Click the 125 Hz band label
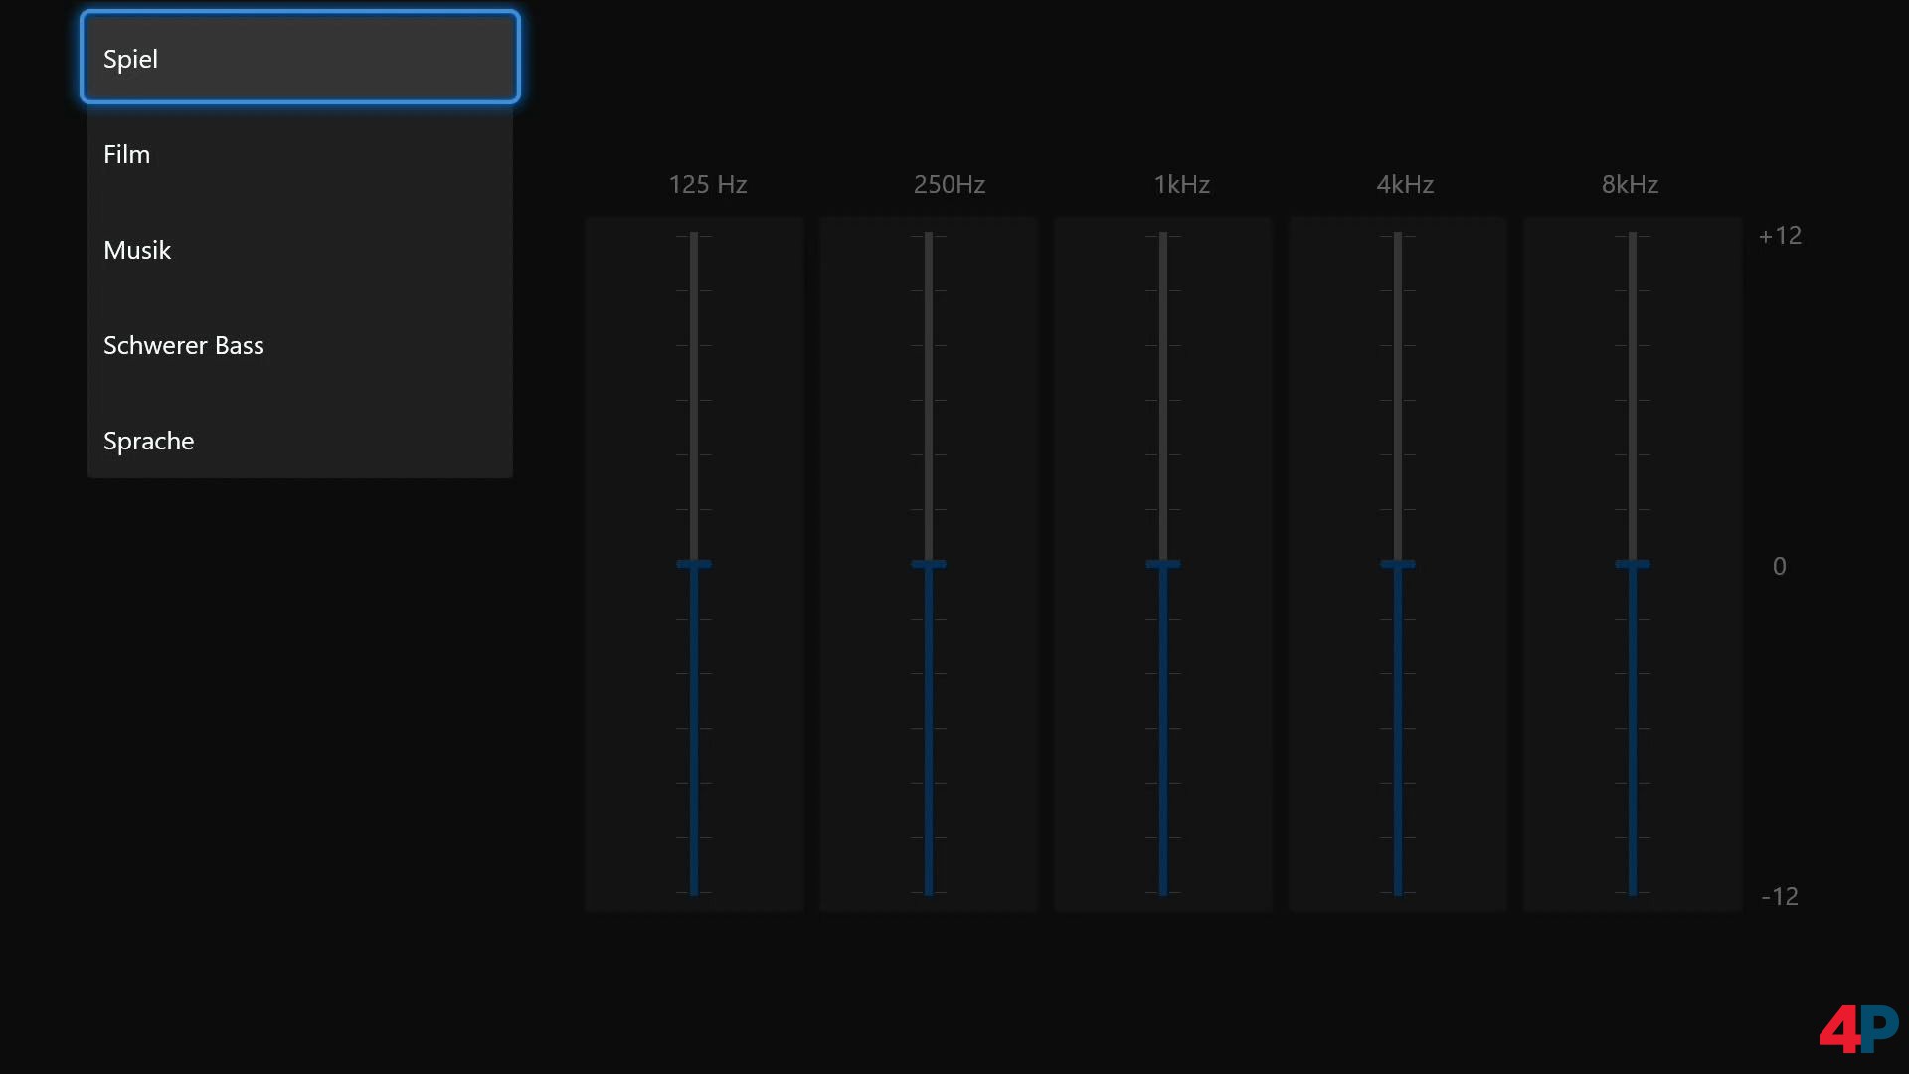The image size is (1909, 1074). (x=707, y=184)
